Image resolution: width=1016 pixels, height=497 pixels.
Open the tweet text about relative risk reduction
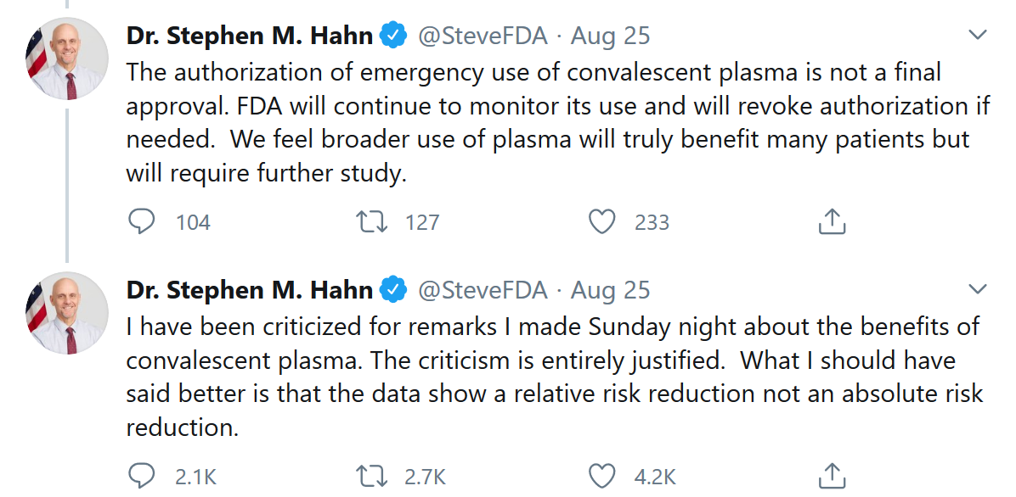tap(552, 377)
